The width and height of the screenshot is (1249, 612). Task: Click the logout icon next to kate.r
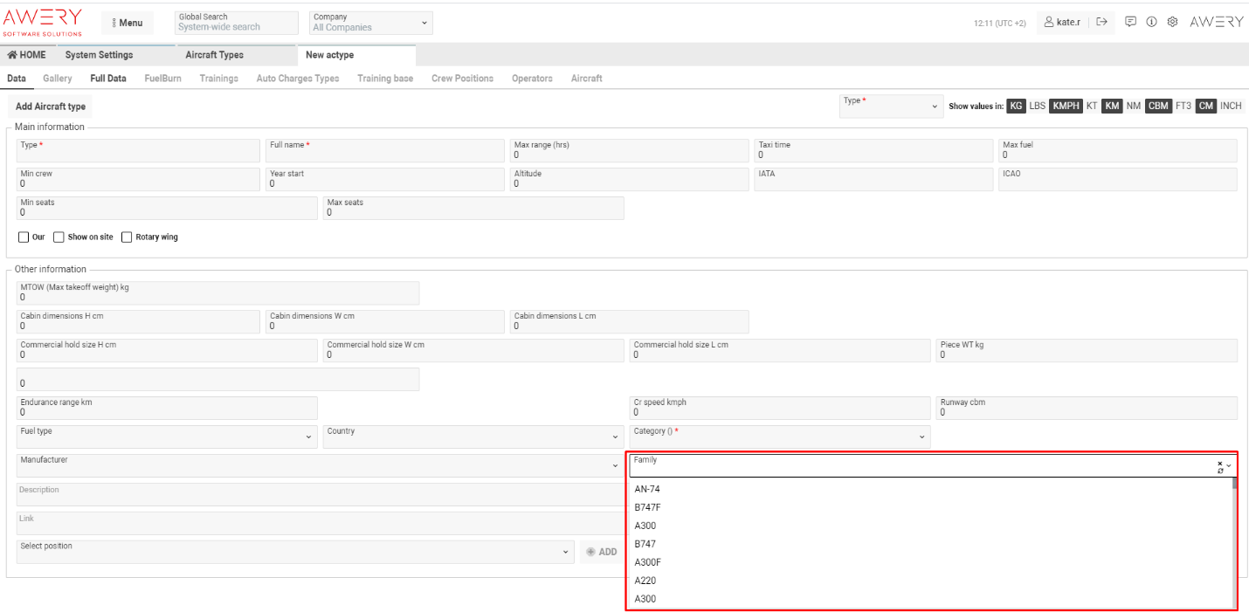(1101, 22)
